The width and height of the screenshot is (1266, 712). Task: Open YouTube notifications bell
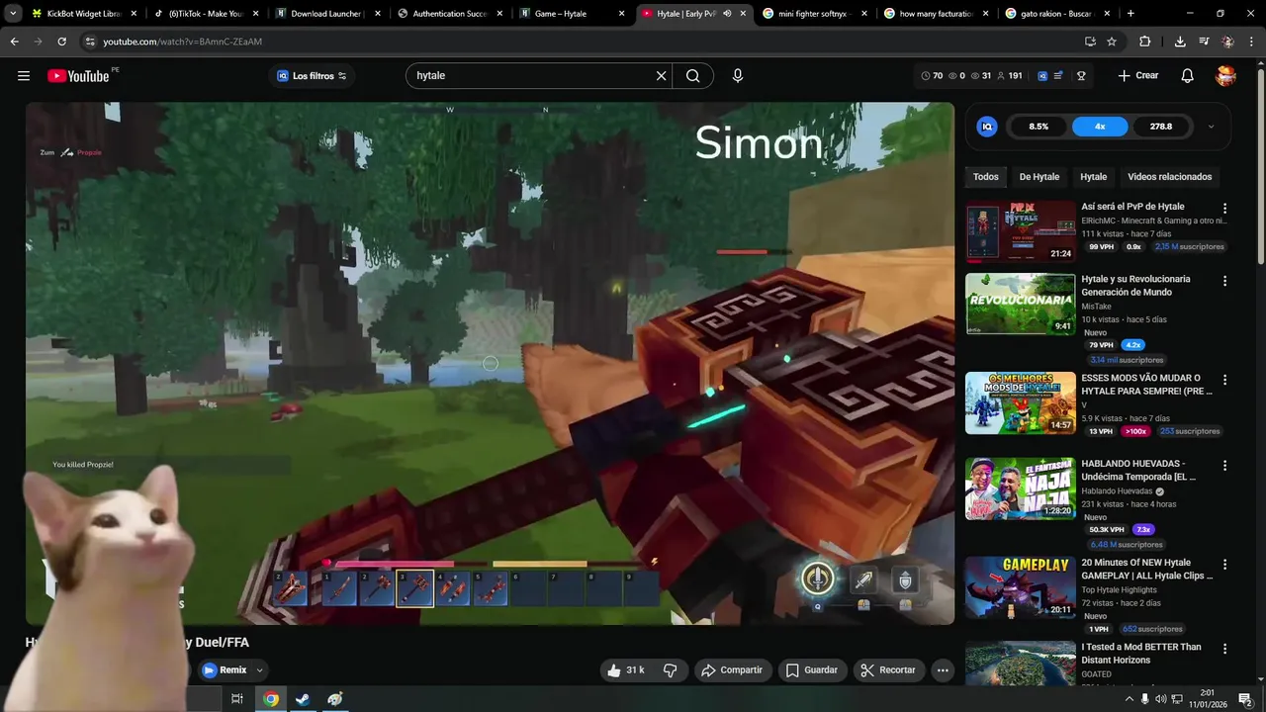pyautogui.click(x=1188, y=76)
